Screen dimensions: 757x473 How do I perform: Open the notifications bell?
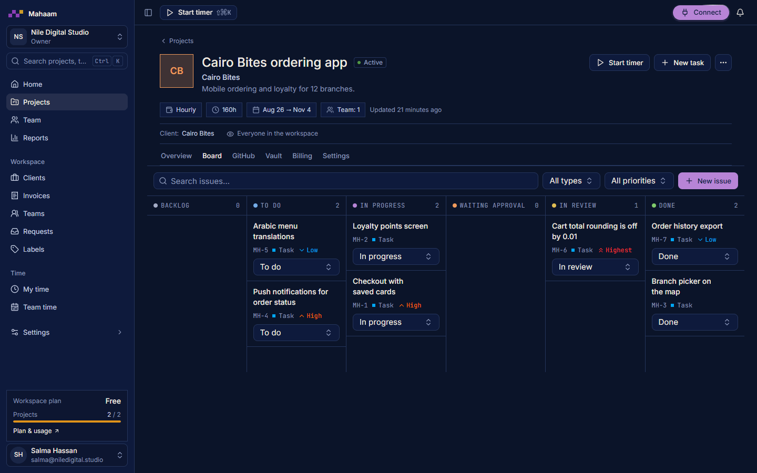[x=740, y=13]
